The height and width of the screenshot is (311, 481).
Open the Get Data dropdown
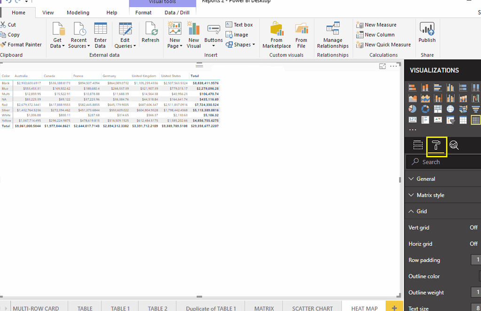(x=57, y=35)
